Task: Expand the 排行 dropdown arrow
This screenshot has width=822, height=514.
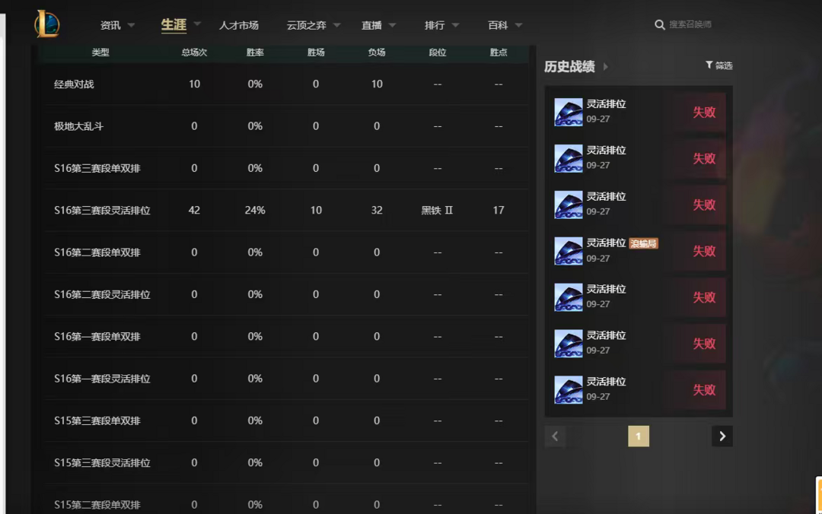Action: [x=455, y=25]
